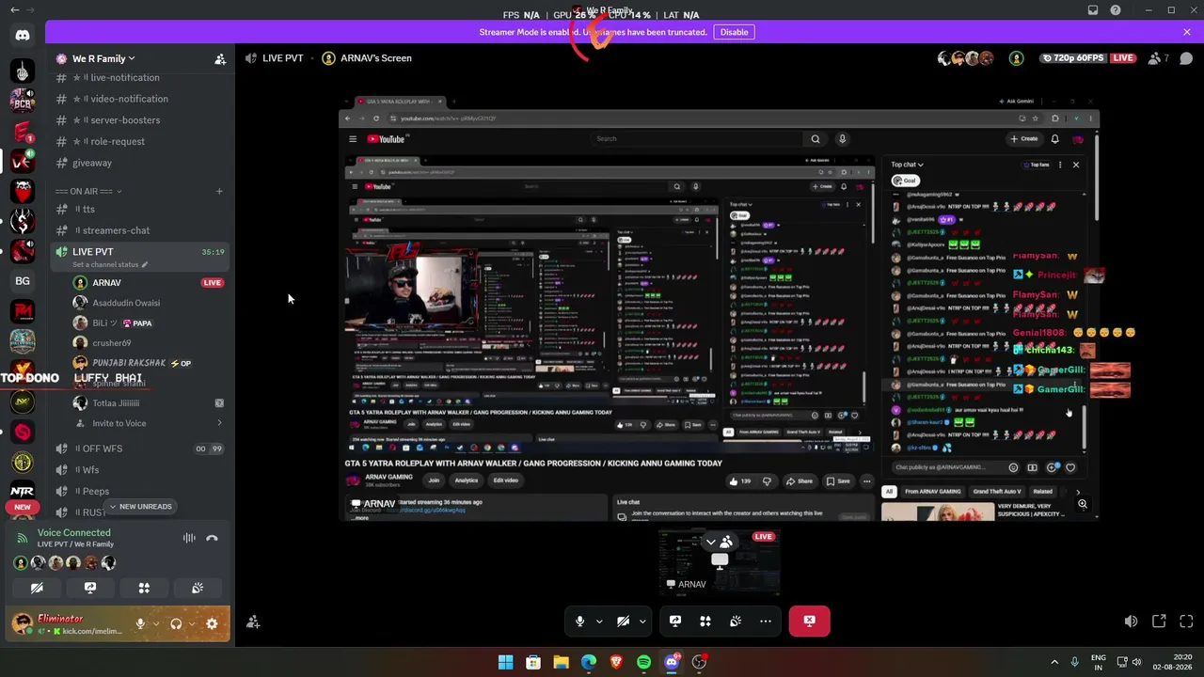The height and width of the screenshot is (677, 1204).
Task: Open Discord direct messages home icon
Action: (23, 36)
